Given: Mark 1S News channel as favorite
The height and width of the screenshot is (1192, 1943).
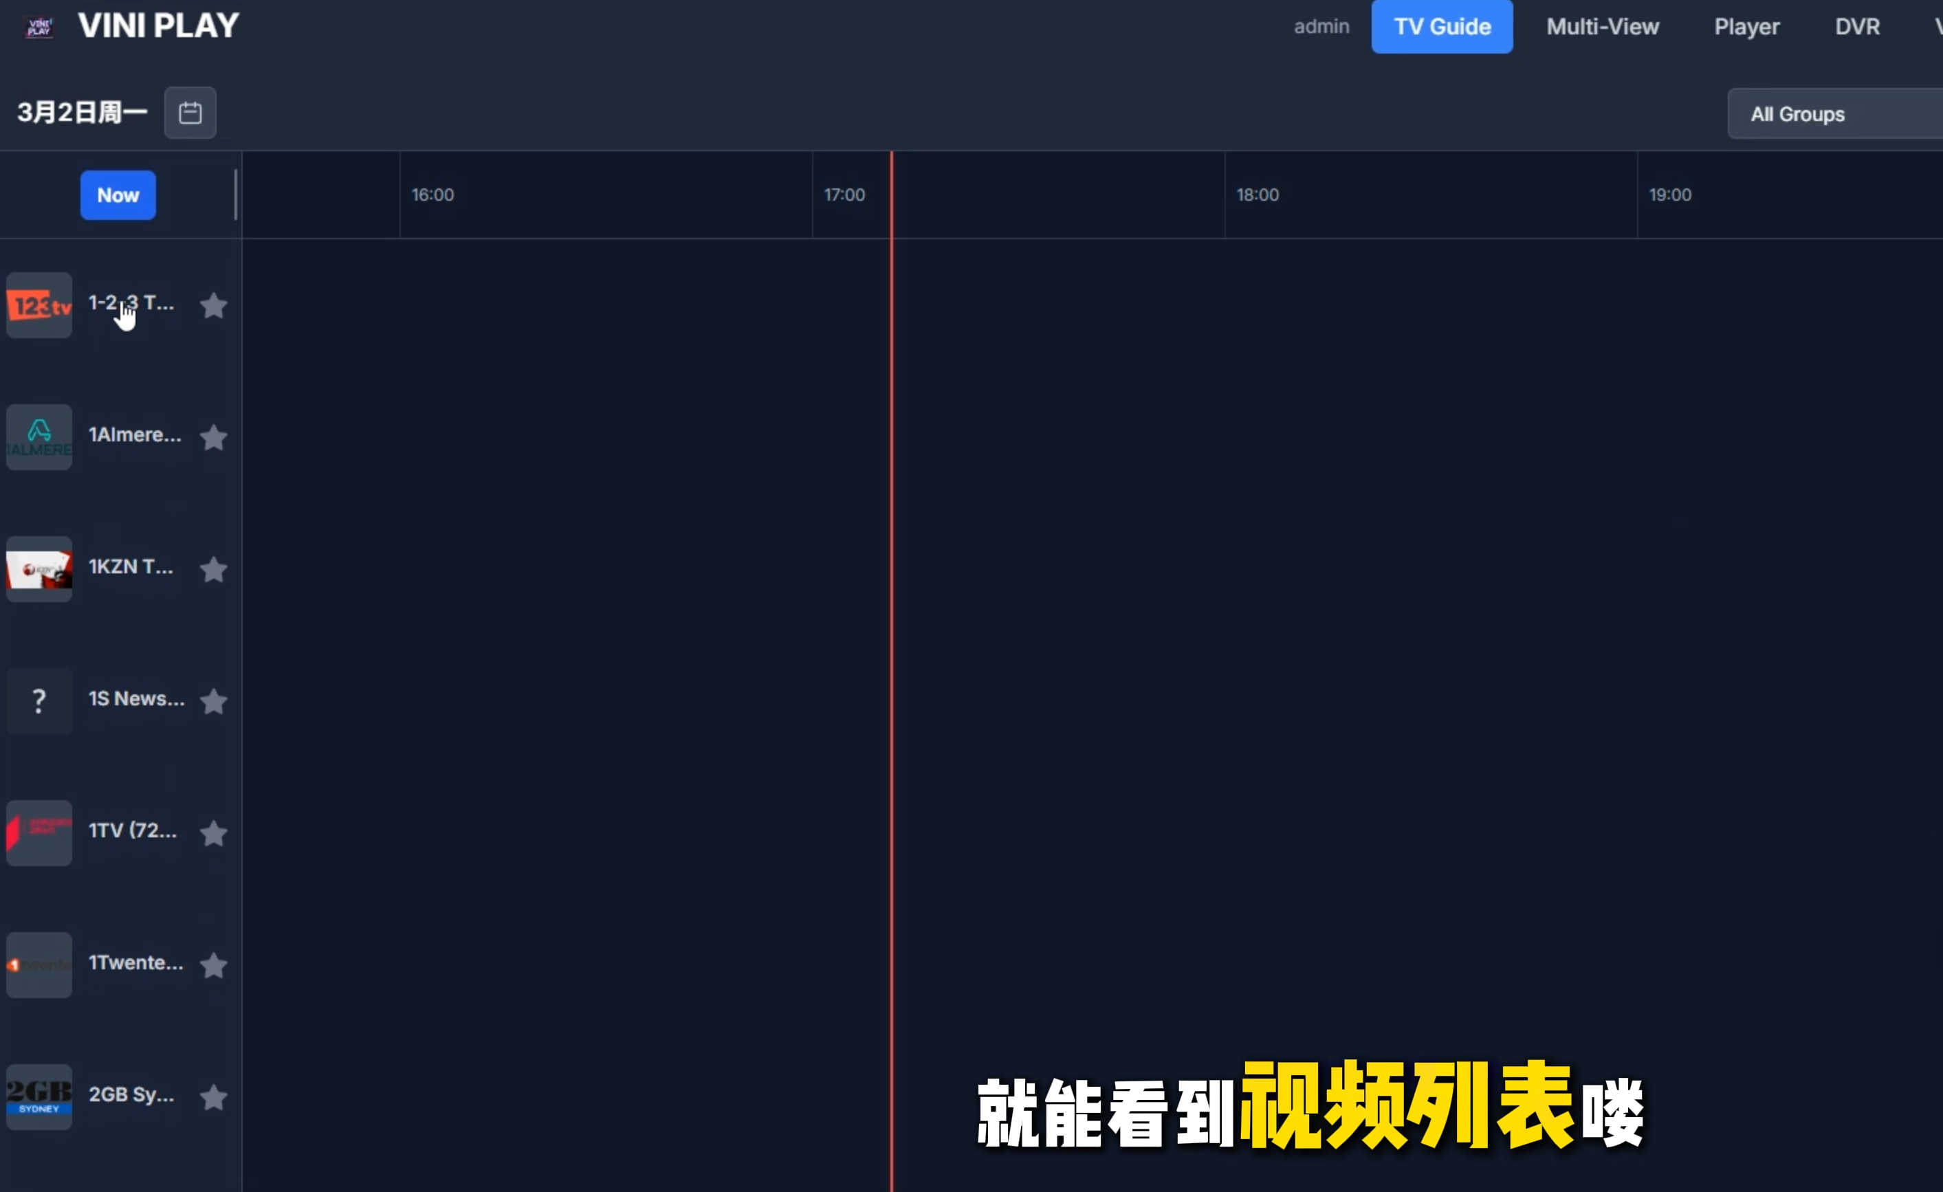Looking at the screenshot, I should [x=214, y=701].
